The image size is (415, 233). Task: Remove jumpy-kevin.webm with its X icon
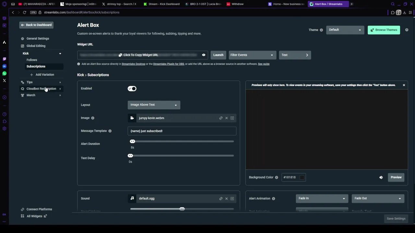(x=227, y=118)
